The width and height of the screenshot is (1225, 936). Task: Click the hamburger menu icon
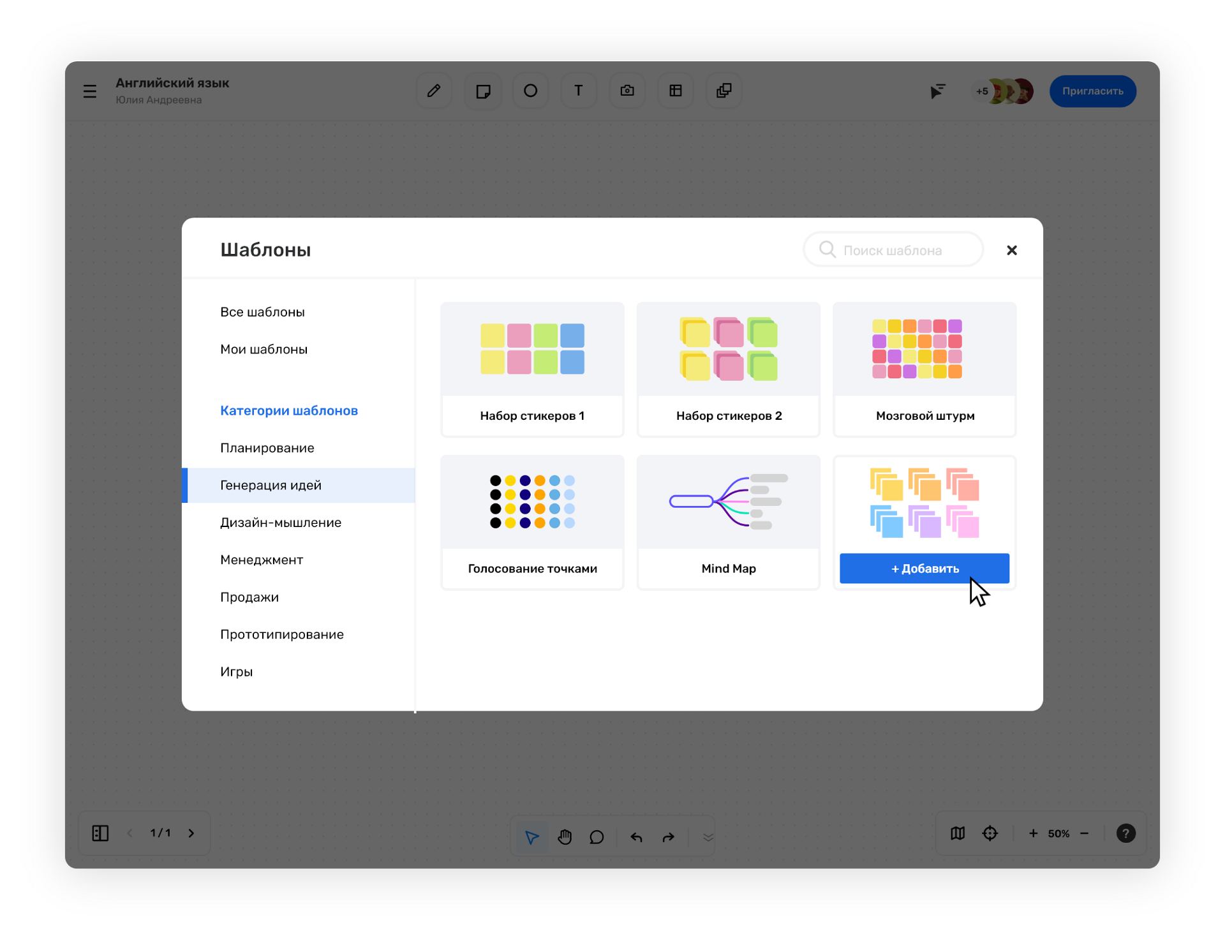pyautogui.click(x=90, y=91)
